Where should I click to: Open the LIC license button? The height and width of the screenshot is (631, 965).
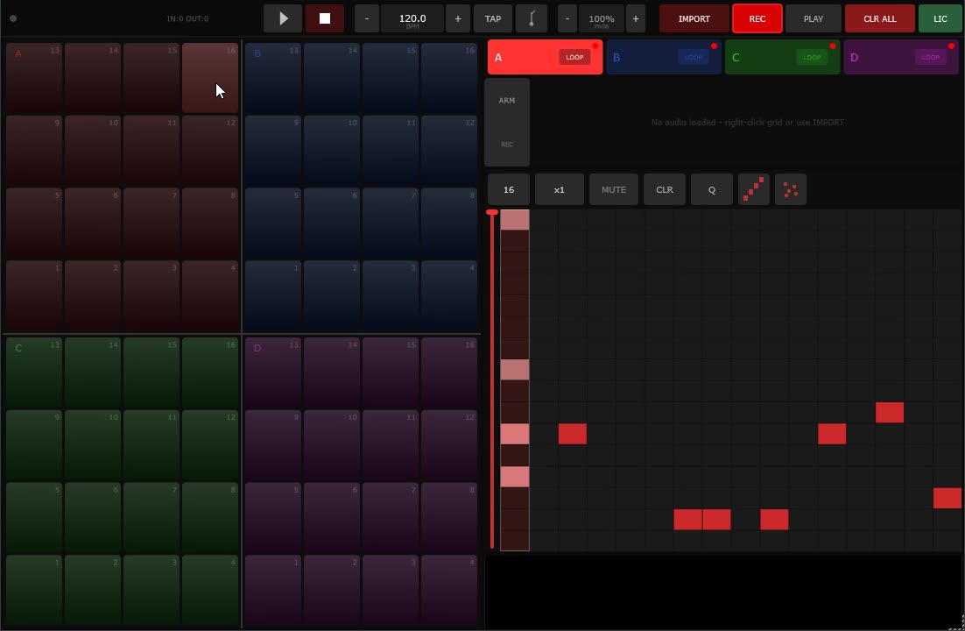(x=940, y=18)
